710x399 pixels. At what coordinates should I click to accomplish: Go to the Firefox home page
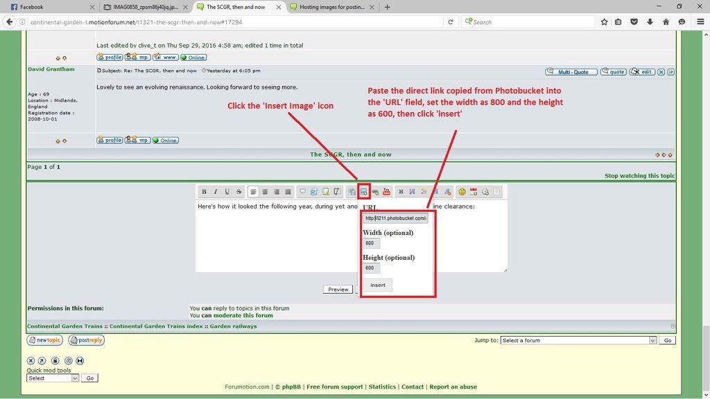point(666,21)
